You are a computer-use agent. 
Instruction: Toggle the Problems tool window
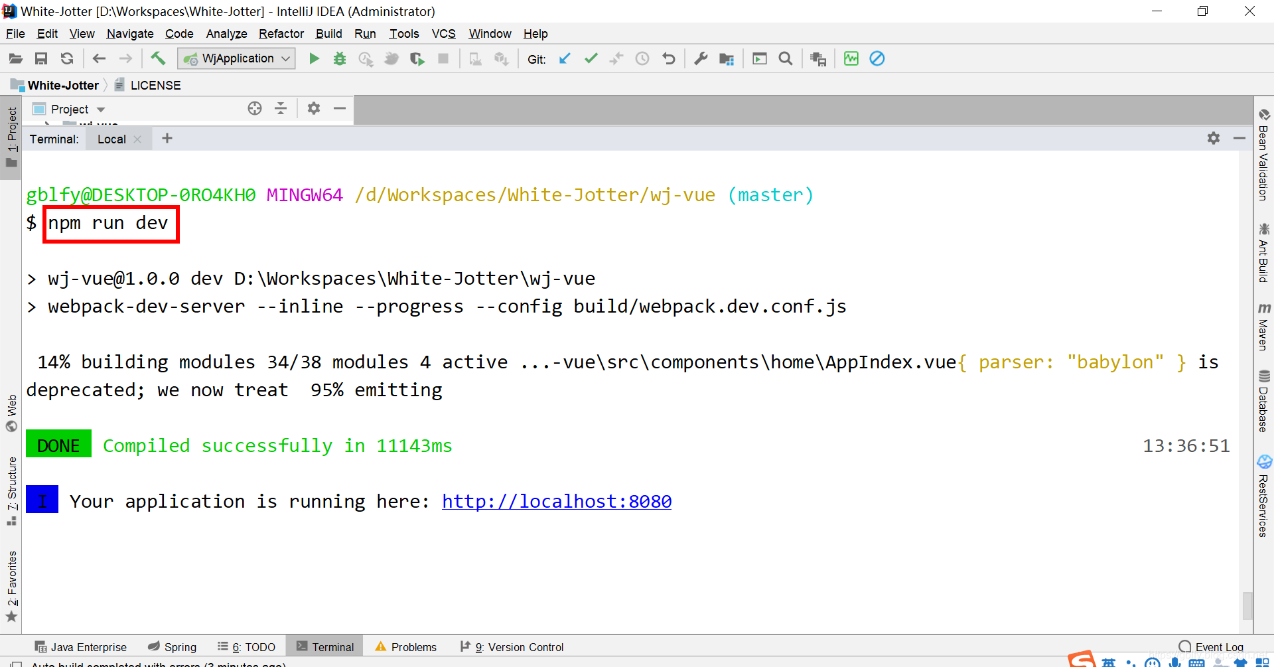[x=406, y=647]
